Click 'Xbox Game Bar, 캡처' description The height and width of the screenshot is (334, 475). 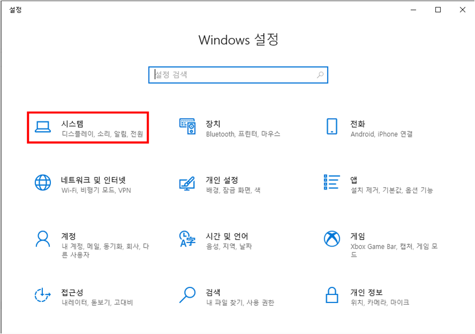[394, 250]
